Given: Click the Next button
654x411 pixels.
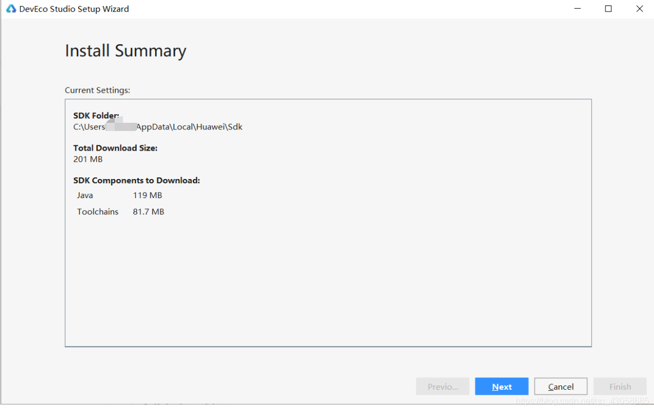Looking at the screenshot, I should pyautogui.click(x=502, y=386).
